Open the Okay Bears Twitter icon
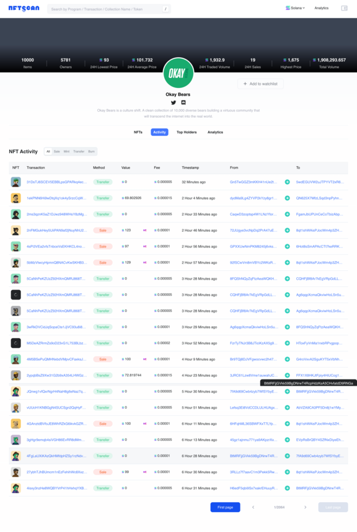The image size is (357, 532). (174, 102)
